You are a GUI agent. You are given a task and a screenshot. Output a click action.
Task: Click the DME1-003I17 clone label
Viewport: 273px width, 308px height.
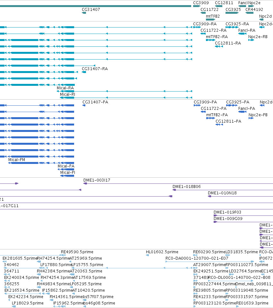click(x=97, y=180)
